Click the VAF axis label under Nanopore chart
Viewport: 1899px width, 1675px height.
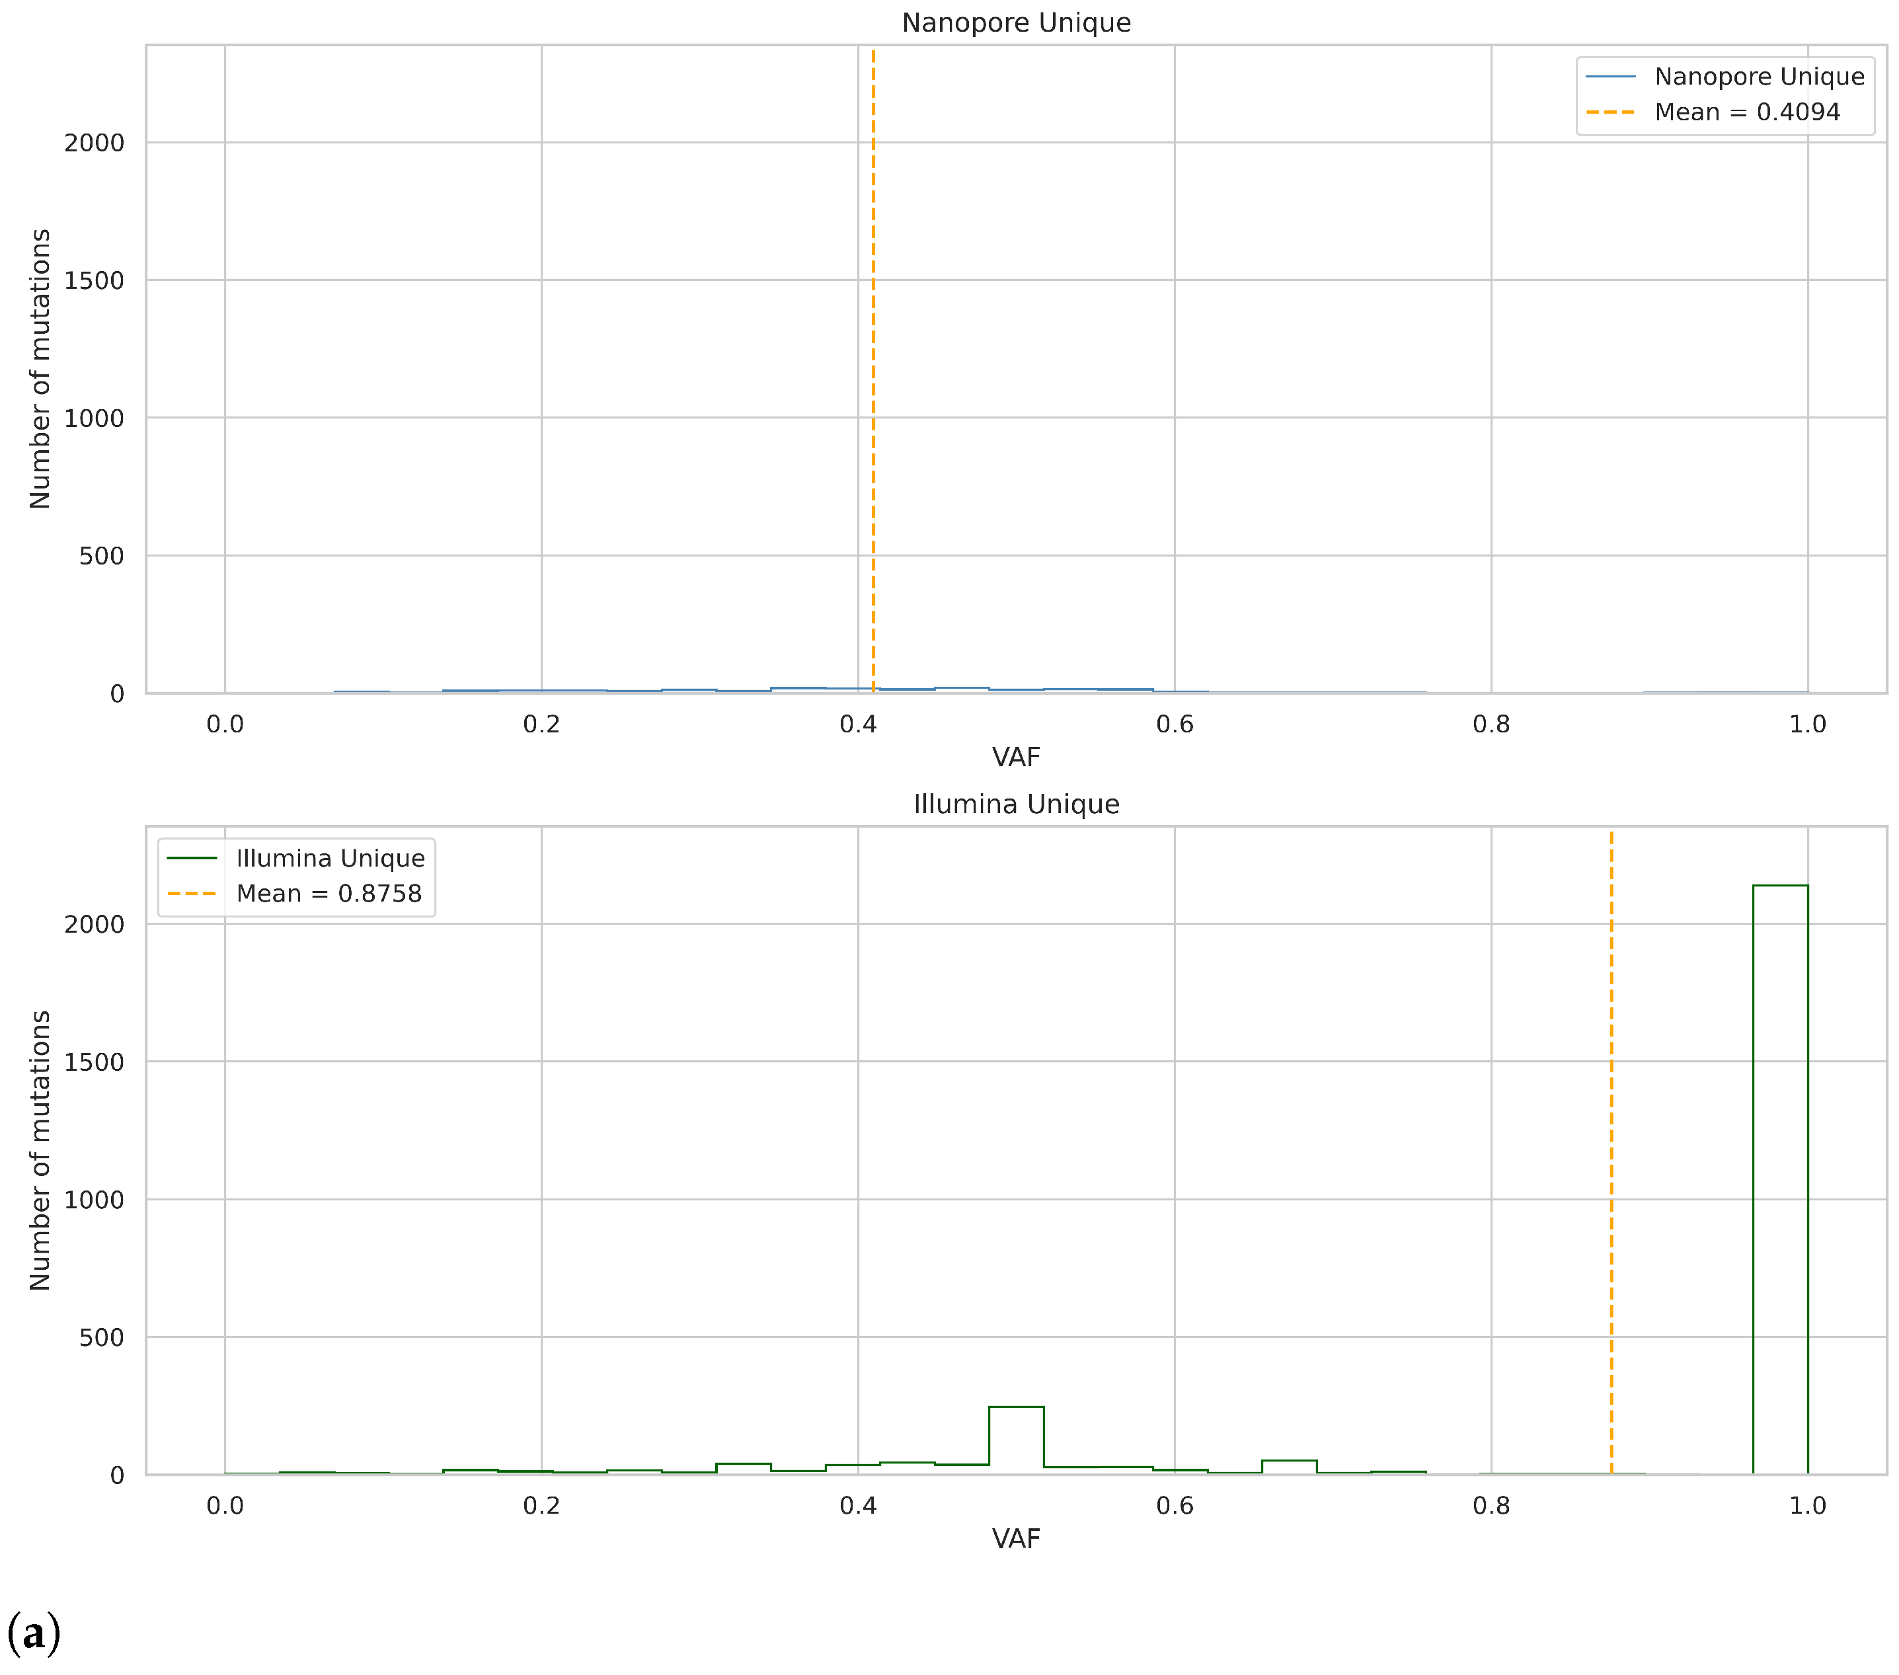tap(1017, 757)
